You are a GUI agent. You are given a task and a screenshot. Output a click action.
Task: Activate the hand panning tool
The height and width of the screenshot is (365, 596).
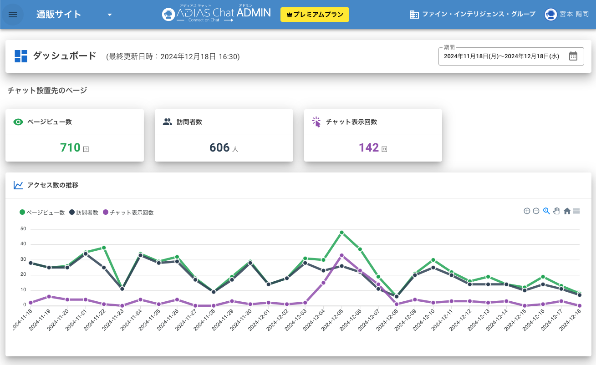(556, 211)
